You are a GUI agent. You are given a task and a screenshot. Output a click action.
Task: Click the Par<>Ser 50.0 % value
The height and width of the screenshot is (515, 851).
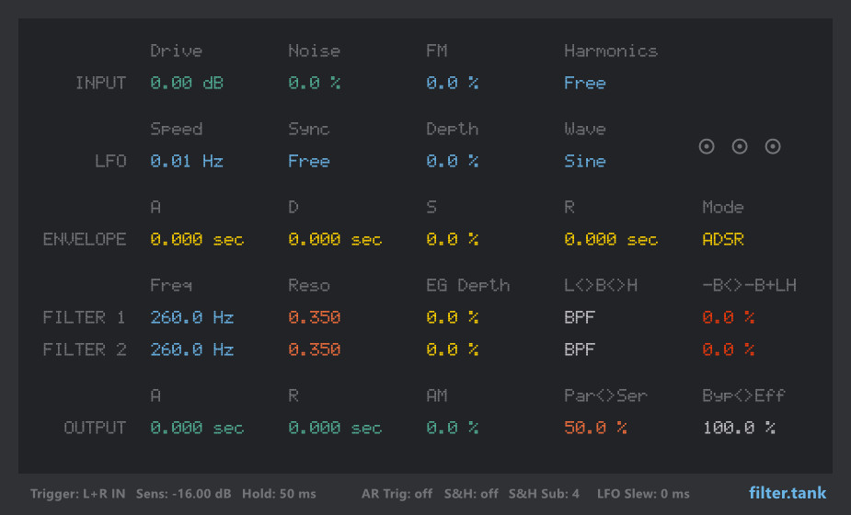point(595,429)
